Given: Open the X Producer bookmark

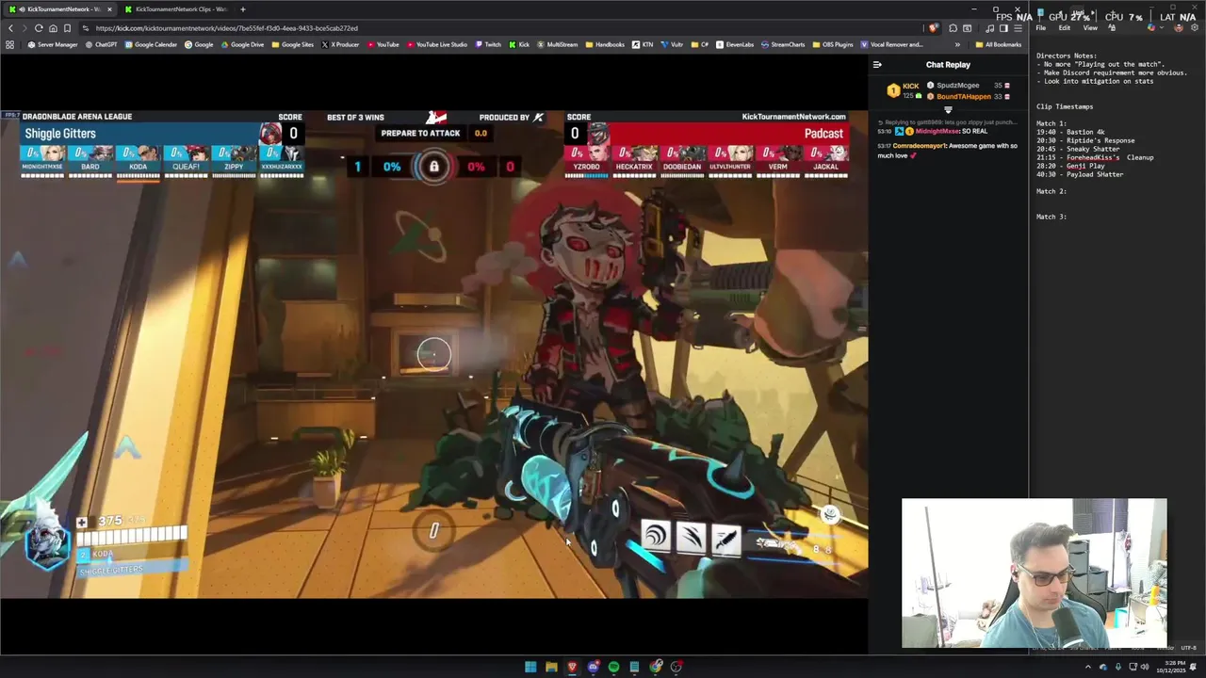Looking at the screenshot, I should pos(340,44).
